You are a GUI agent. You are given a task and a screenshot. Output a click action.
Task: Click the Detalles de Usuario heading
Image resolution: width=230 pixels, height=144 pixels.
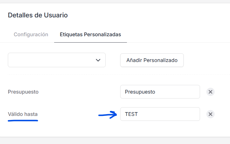(x=38, y=15)
